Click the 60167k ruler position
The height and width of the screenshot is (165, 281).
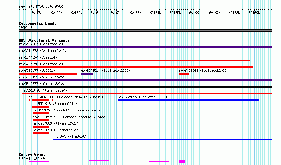tap(215, 13)
